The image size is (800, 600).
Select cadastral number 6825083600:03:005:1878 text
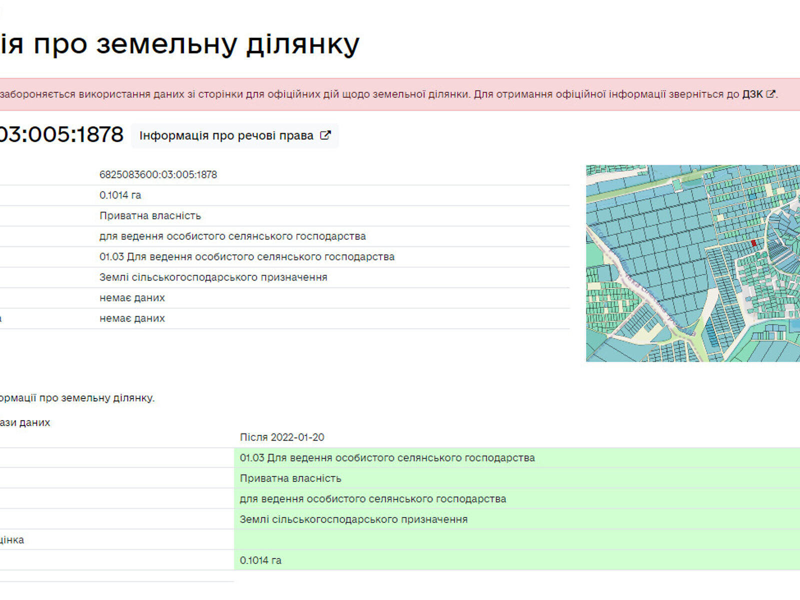158,174
